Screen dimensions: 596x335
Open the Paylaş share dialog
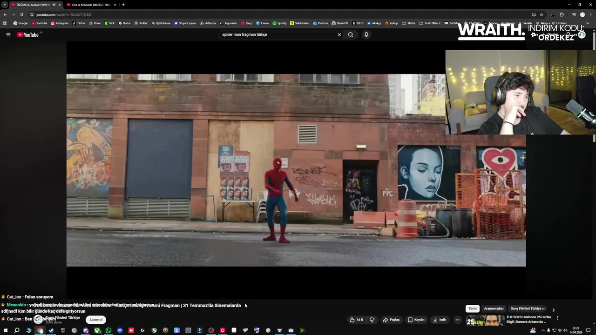392,320
